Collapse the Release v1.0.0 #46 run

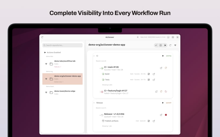(x=100, y=115)
